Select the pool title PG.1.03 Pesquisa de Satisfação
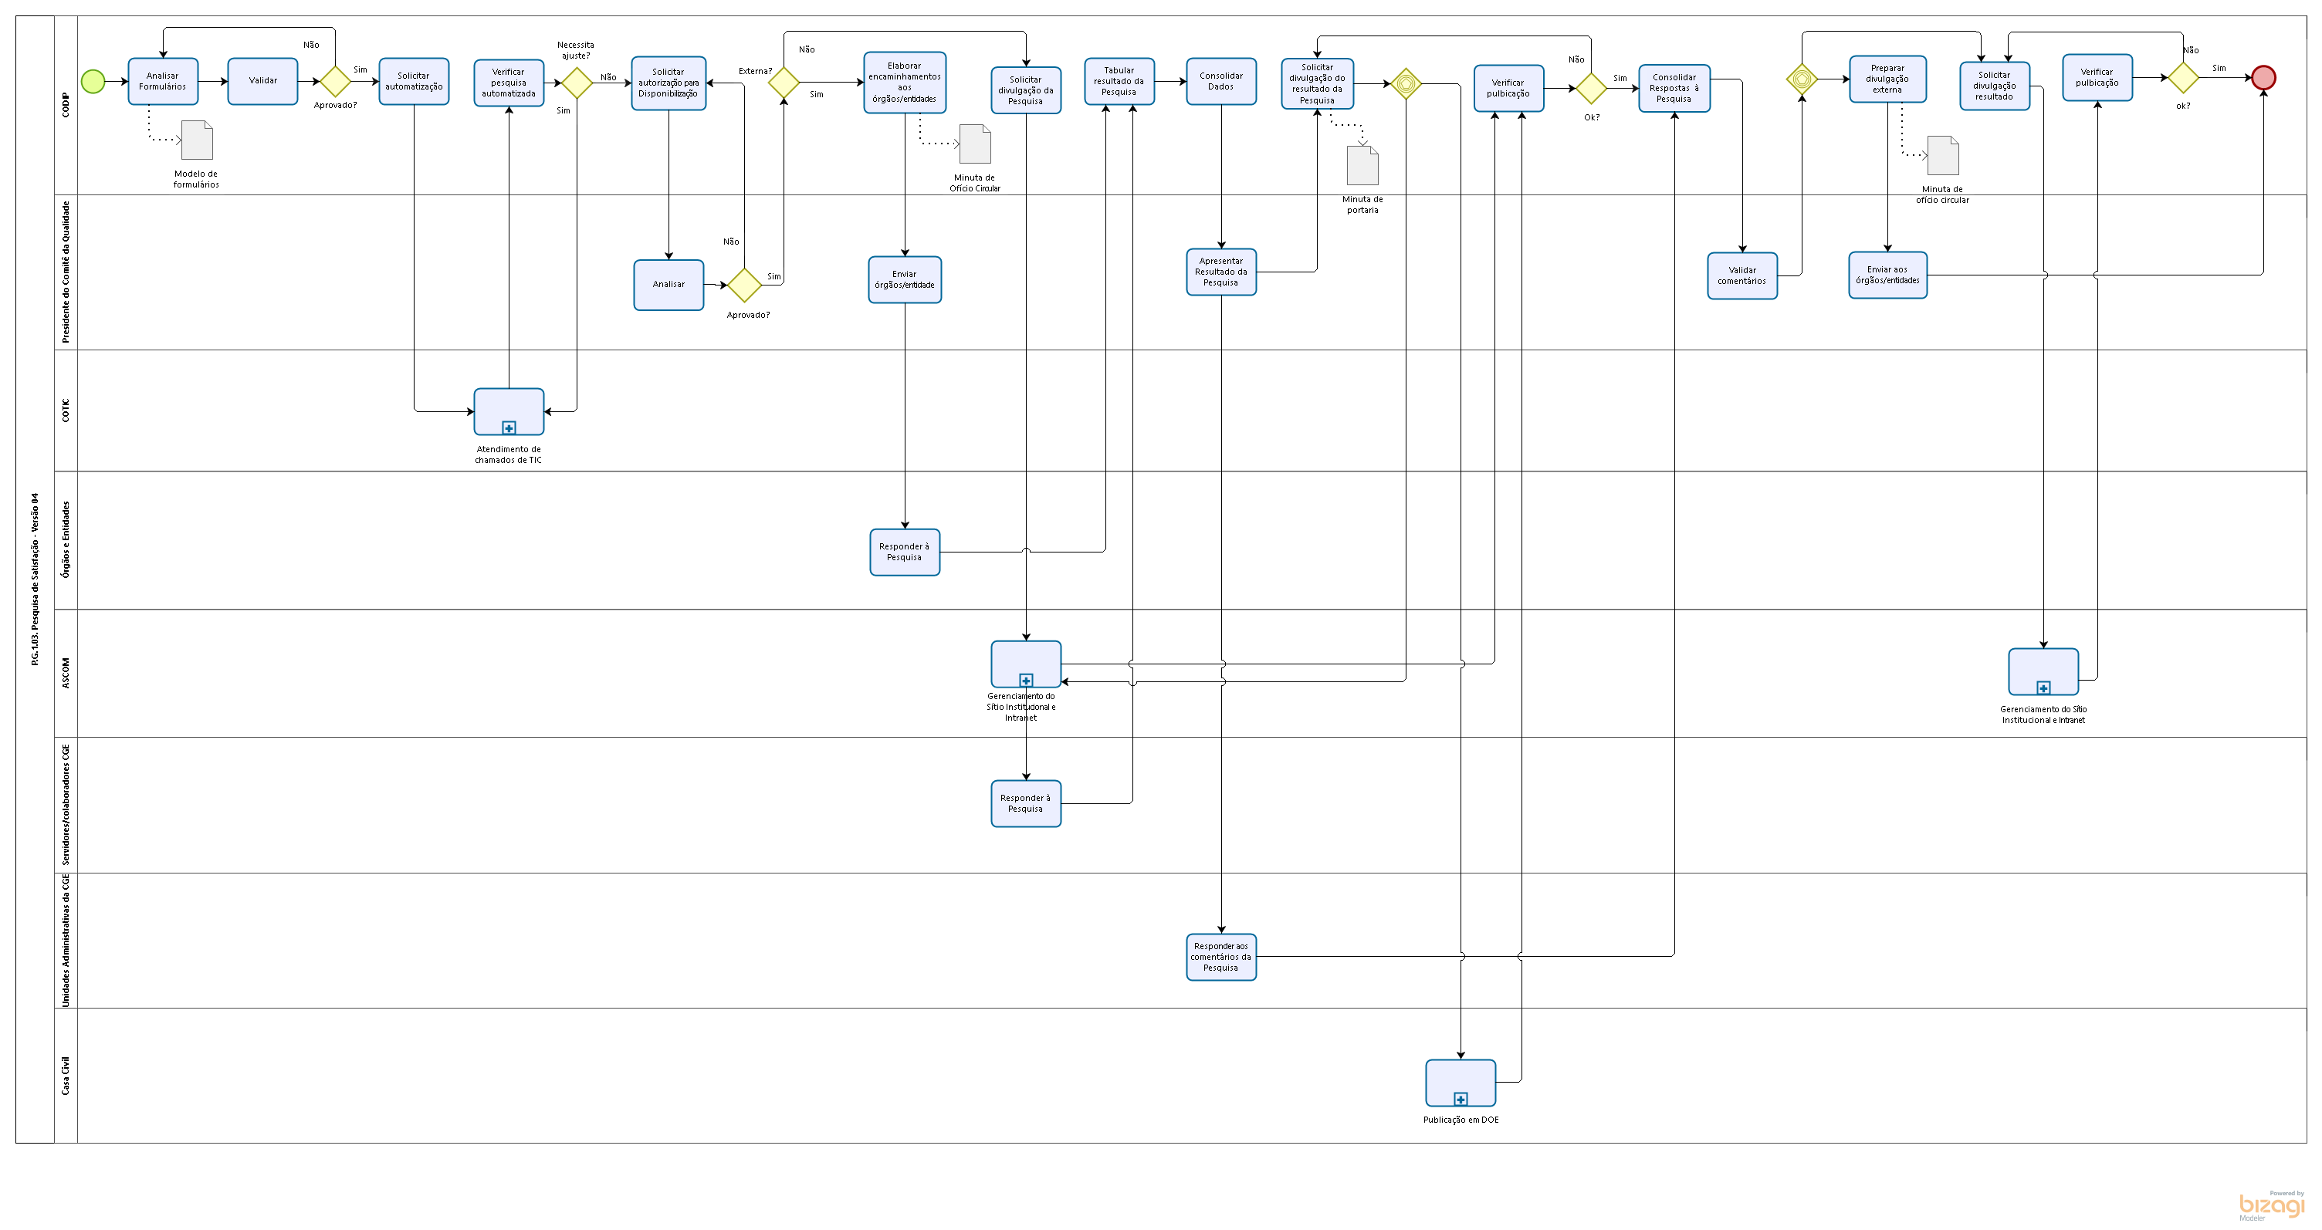The image size is (2322, 1230). [x=36, y=579]
